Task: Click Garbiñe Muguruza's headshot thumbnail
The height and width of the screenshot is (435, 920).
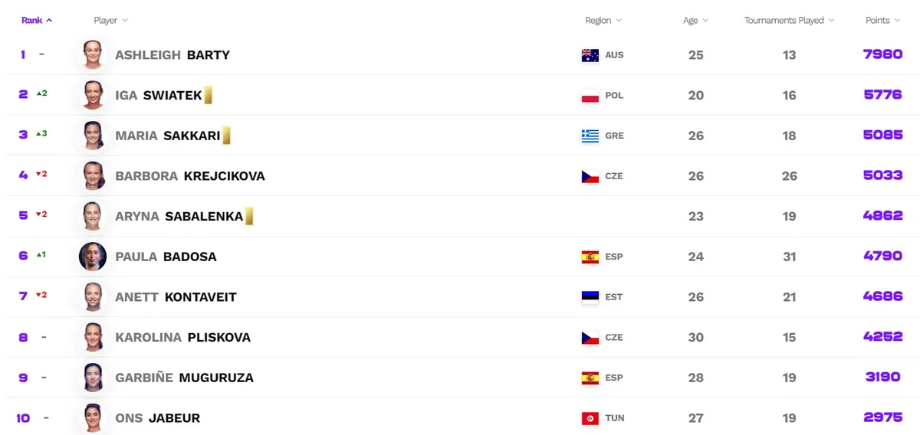Action: pyautogui.click(x=93, y=378)
